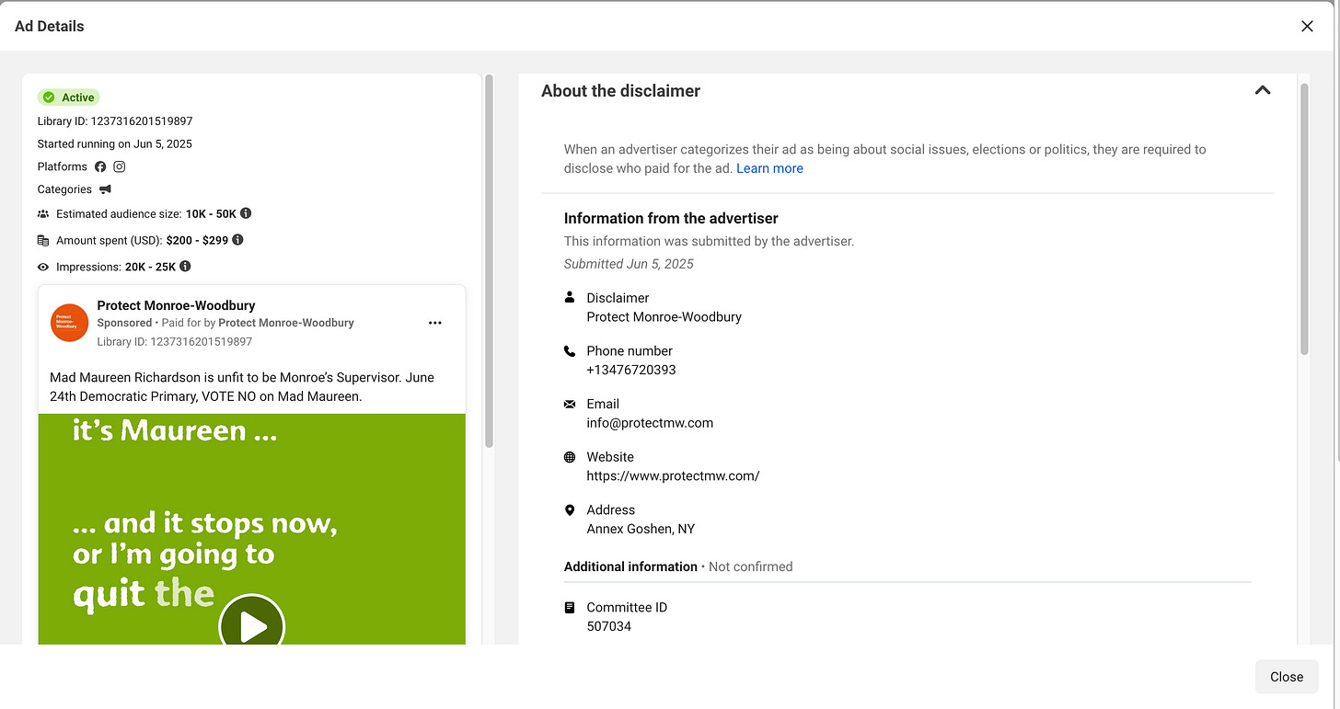The width and height of the screenshot is (1340, 709).
Task: Click the Active status badge
Action: [69, 97]
